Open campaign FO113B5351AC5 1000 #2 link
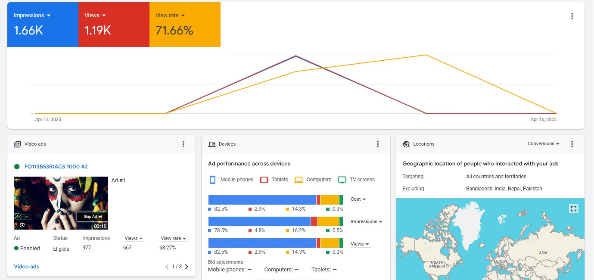 pos(56,167)
